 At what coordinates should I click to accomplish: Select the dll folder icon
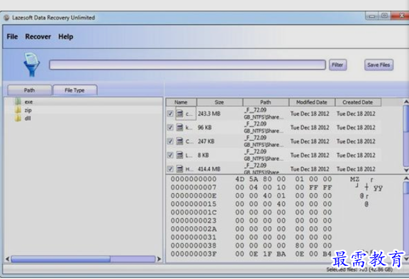point(18,118)
